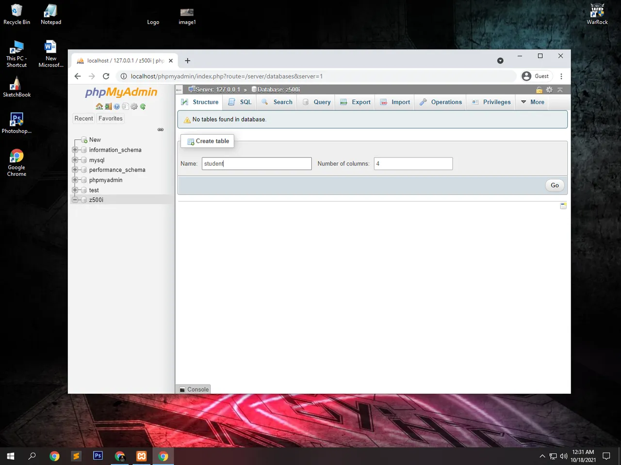Expand the information_schema database tree
621x465 pixels.
(75, 150)
